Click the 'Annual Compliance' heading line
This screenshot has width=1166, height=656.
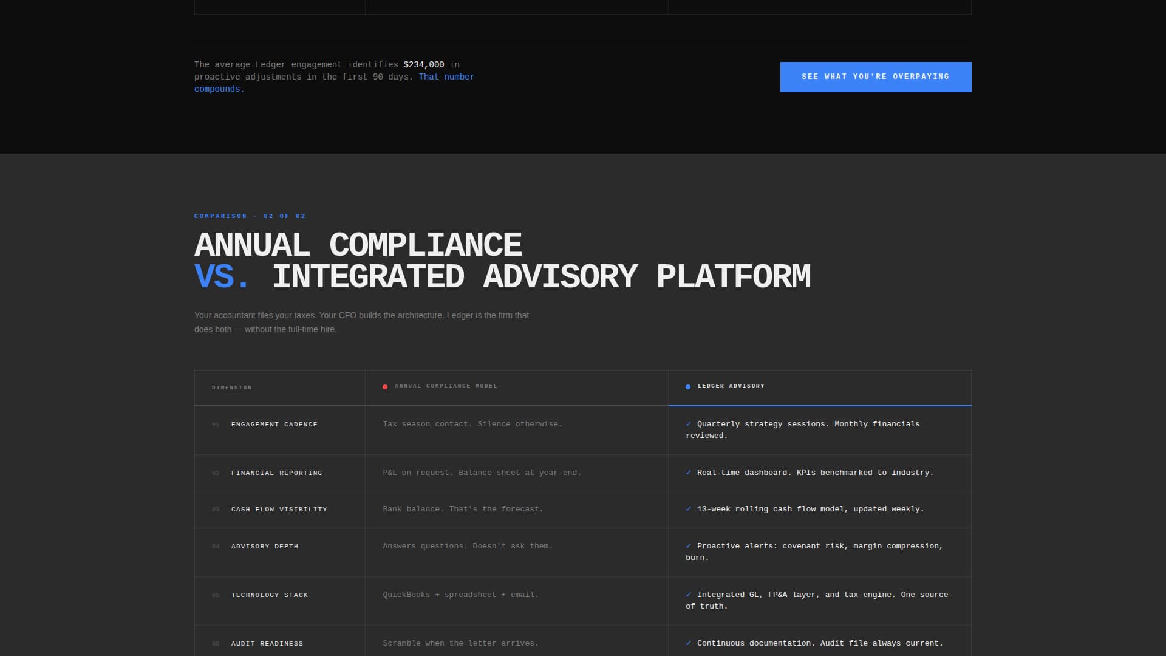click(358, 245)
